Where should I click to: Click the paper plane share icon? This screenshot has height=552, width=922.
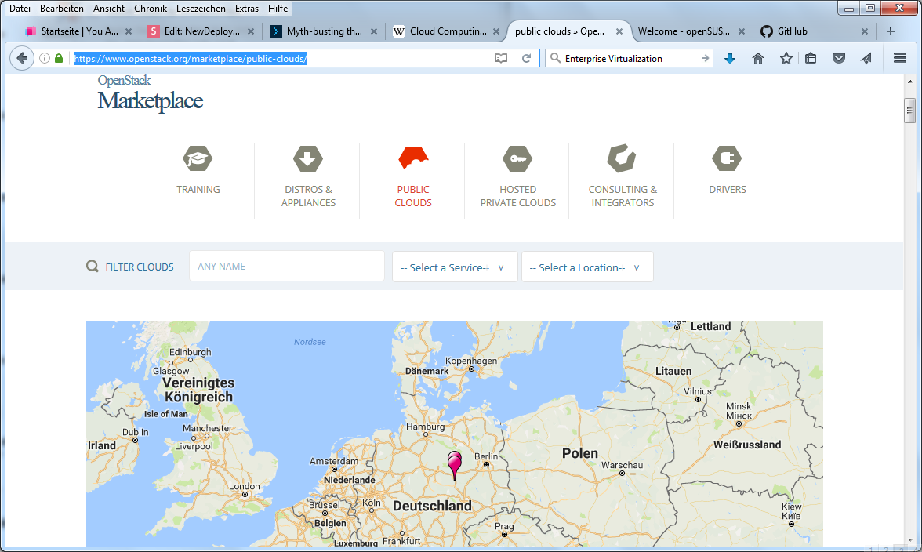coord(866,58)
